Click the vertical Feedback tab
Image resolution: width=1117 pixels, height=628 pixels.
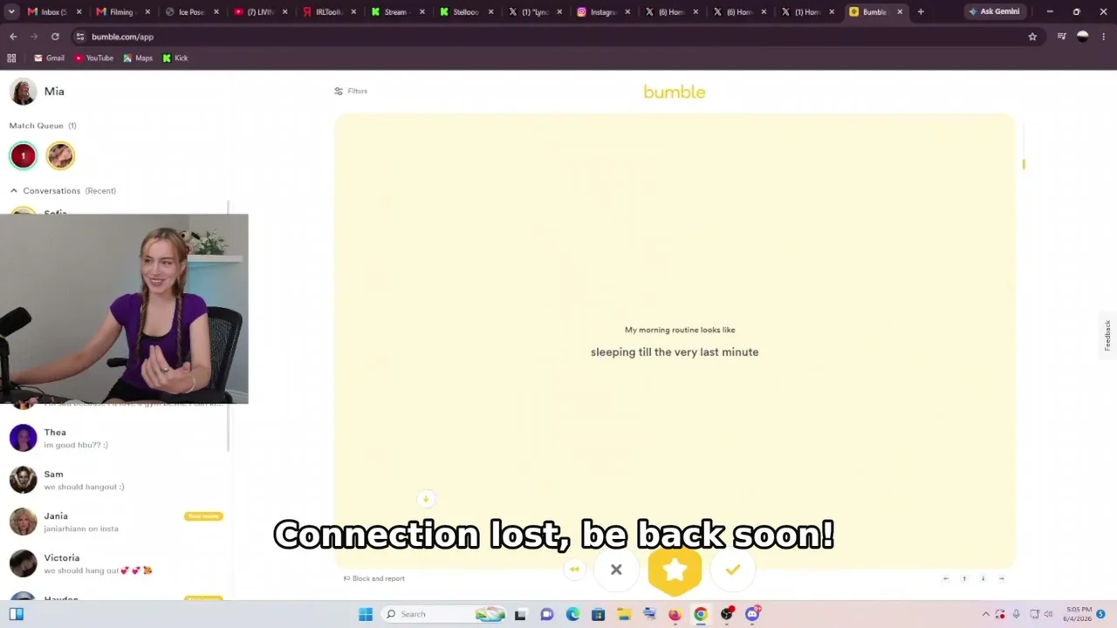pyautogui.click(x=1107, y=335)
